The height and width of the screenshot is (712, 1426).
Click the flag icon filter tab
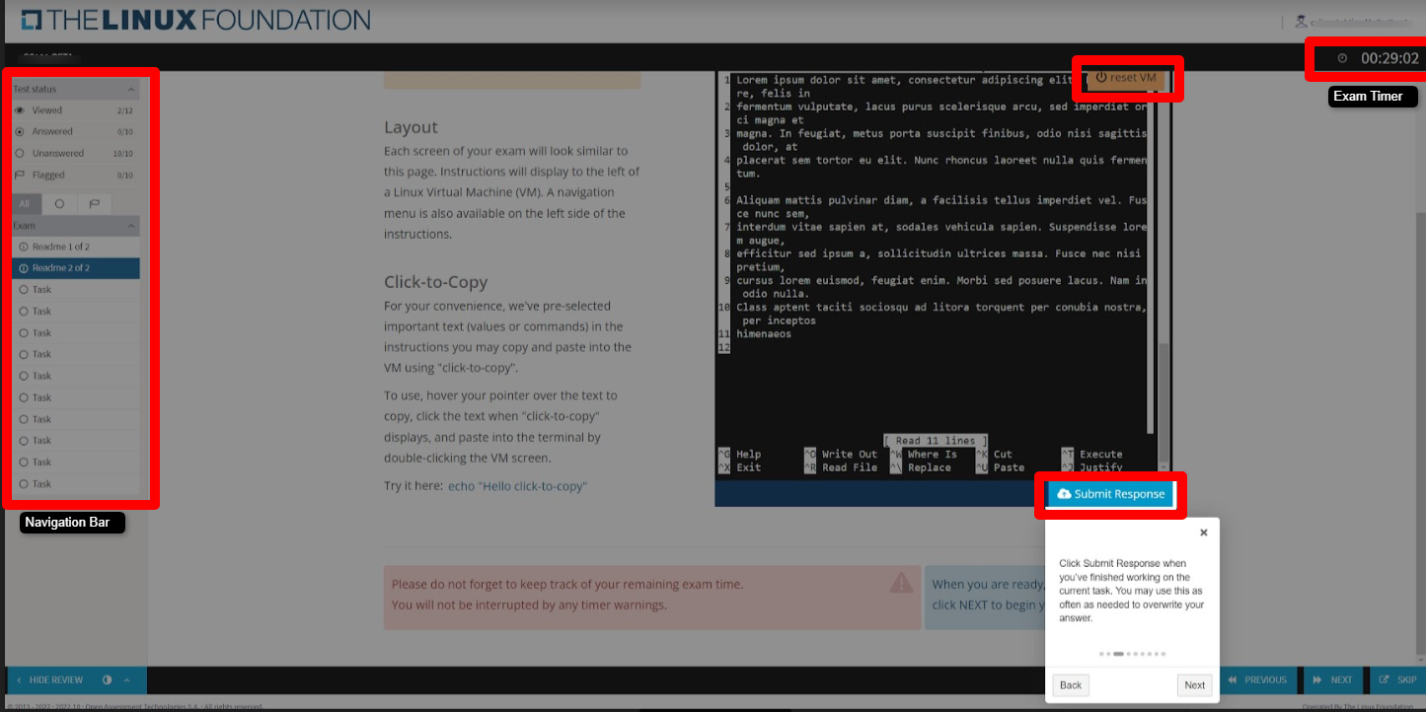tap(95, 204)
